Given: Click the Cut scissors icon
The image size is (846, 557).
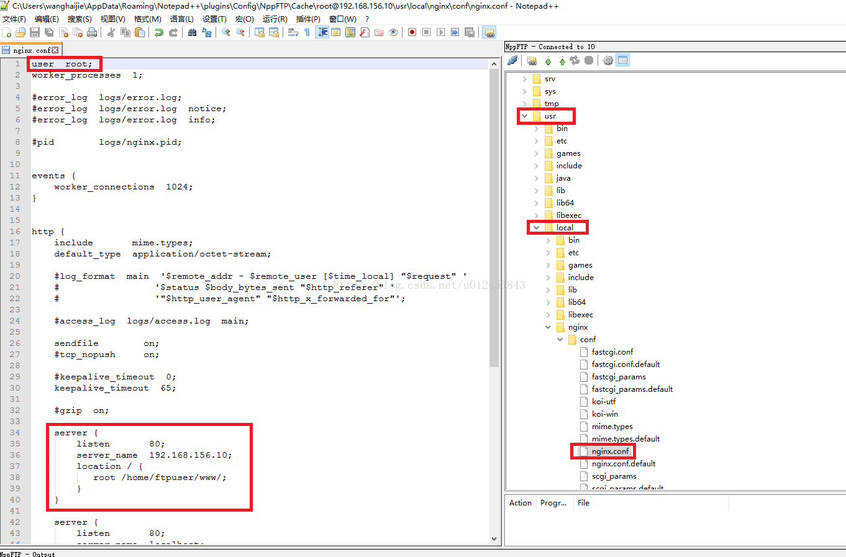Looking at the screenshot, I should click(x=111, y=32).
